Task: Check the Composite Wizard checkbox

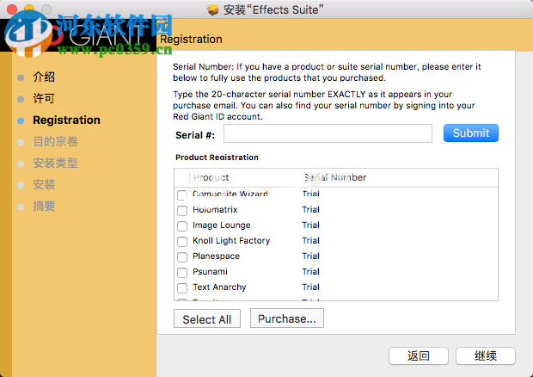Action: [x=182, y=195]
